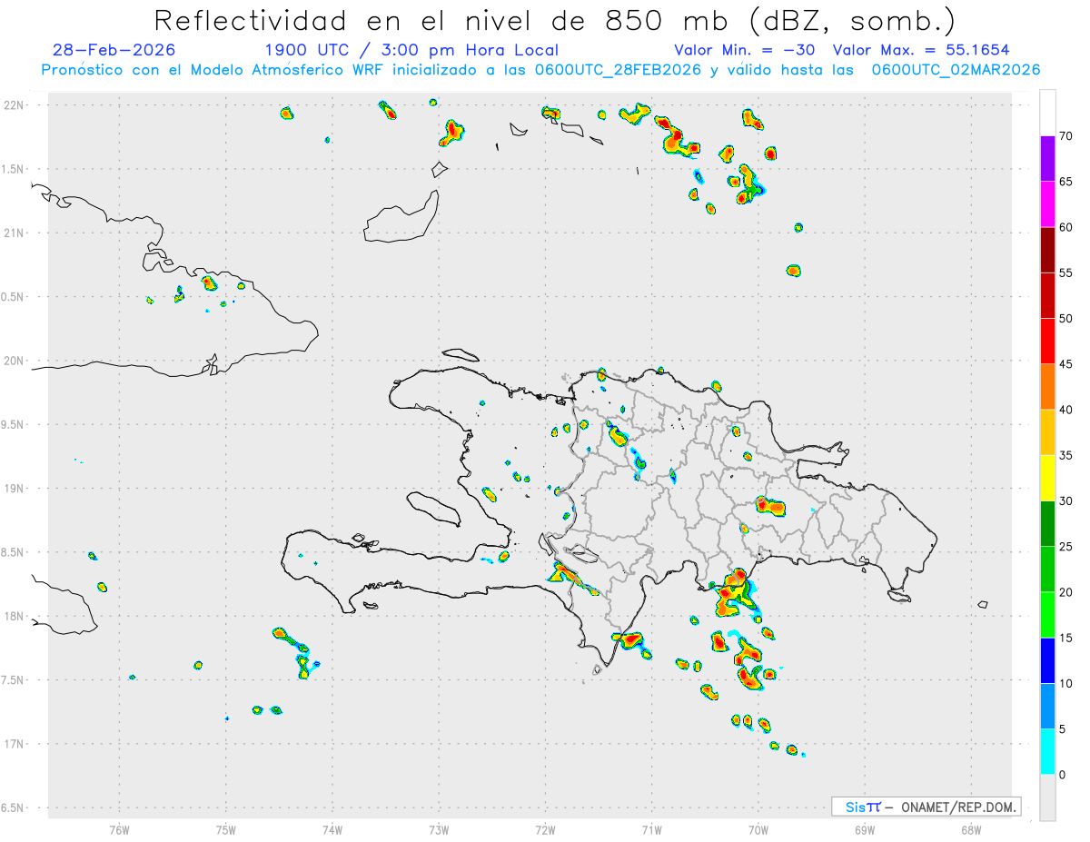The image size is (1090, 842).
Task: Click the '45' colorbar scale label
Action: click(1065, 364)
